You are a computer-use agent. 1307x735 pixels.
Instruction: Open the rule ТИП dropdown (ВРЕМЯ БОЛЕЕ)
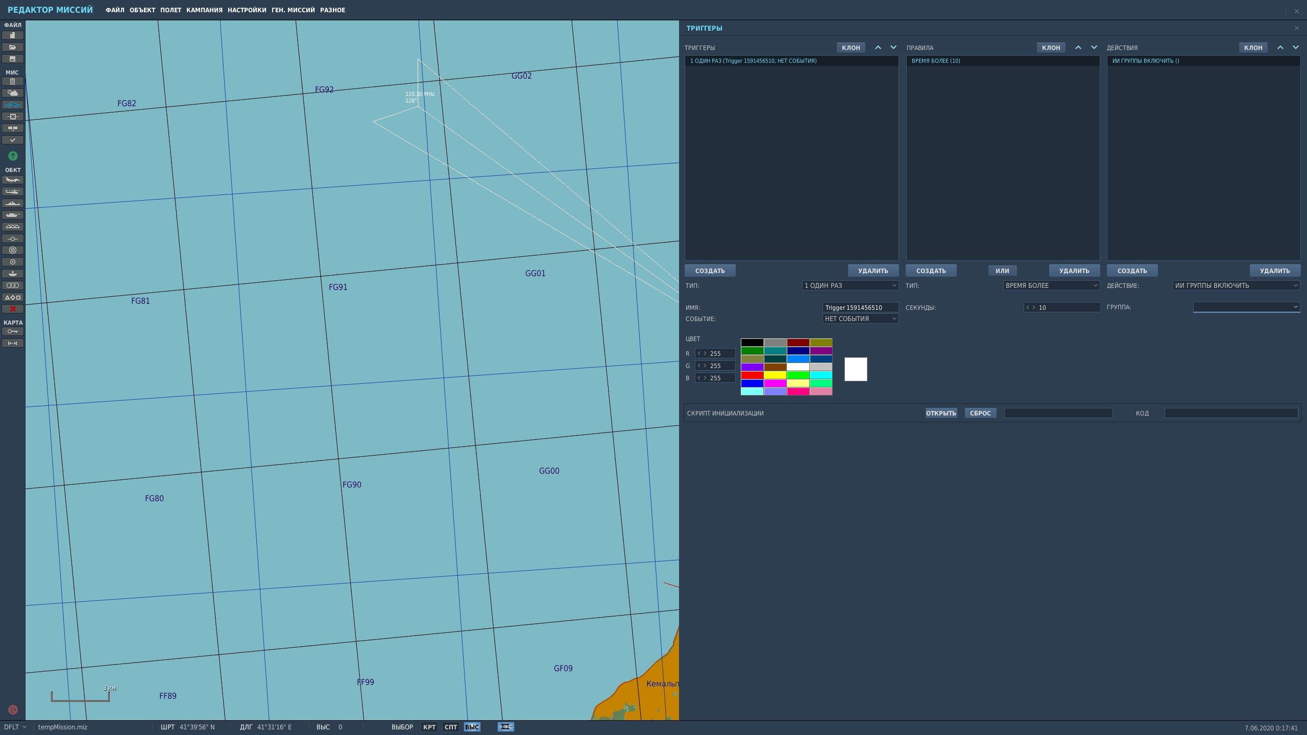point(1051,285)
